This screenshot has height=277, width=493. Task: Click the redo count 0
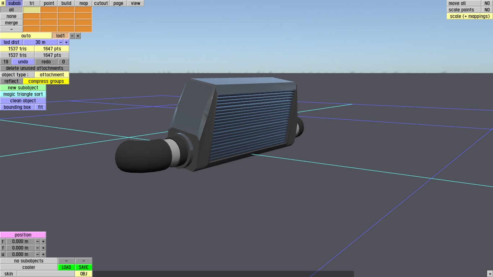[64, 62]
